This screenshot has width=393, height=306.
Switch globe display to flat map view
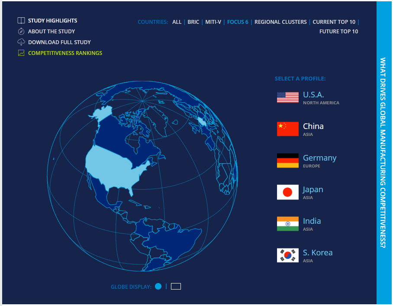coord(176,286)
